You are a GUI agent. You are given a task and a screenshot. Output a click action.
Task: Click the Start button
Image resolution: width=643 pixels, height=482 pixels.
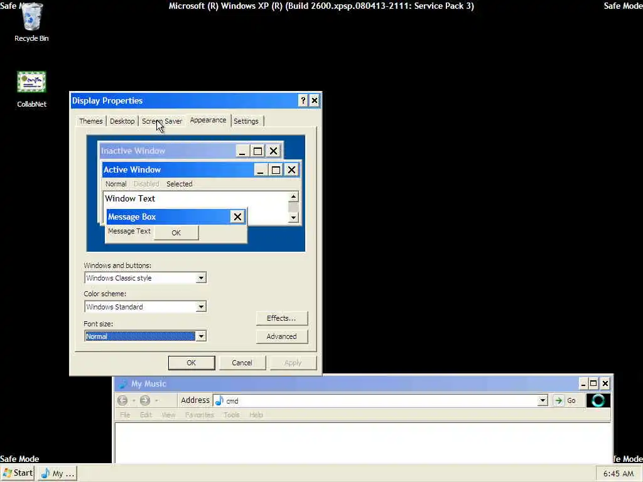click(18, 473)
